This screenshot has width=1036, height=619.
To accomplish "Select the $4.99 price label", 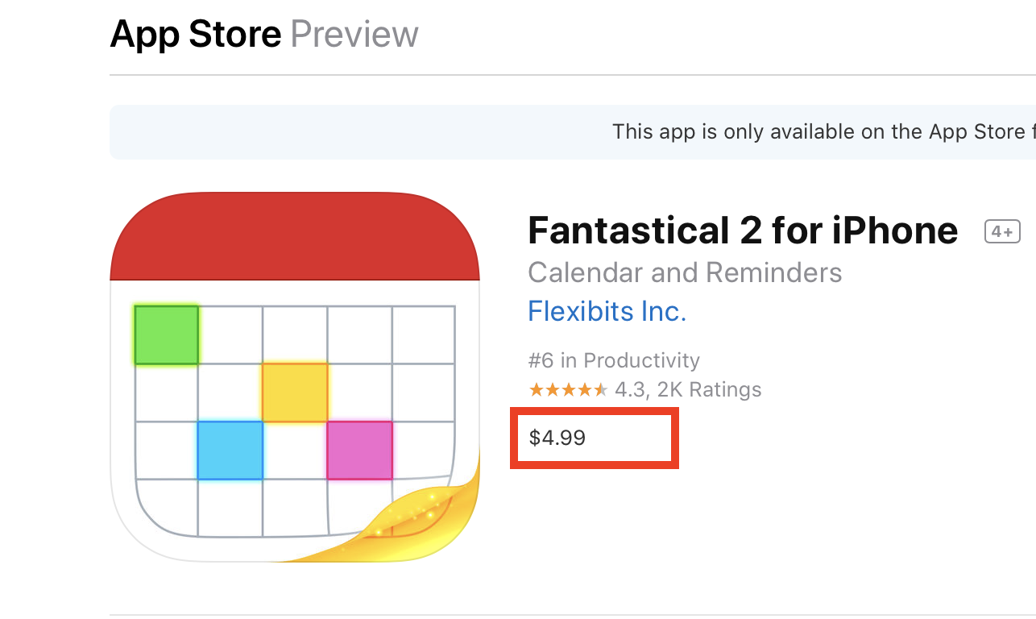I will pos(557,438).
